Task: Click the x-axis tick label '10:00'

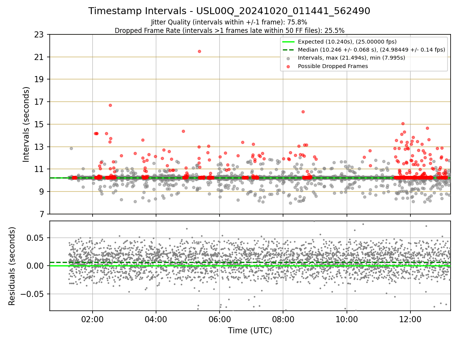Action: click(347, 319)
